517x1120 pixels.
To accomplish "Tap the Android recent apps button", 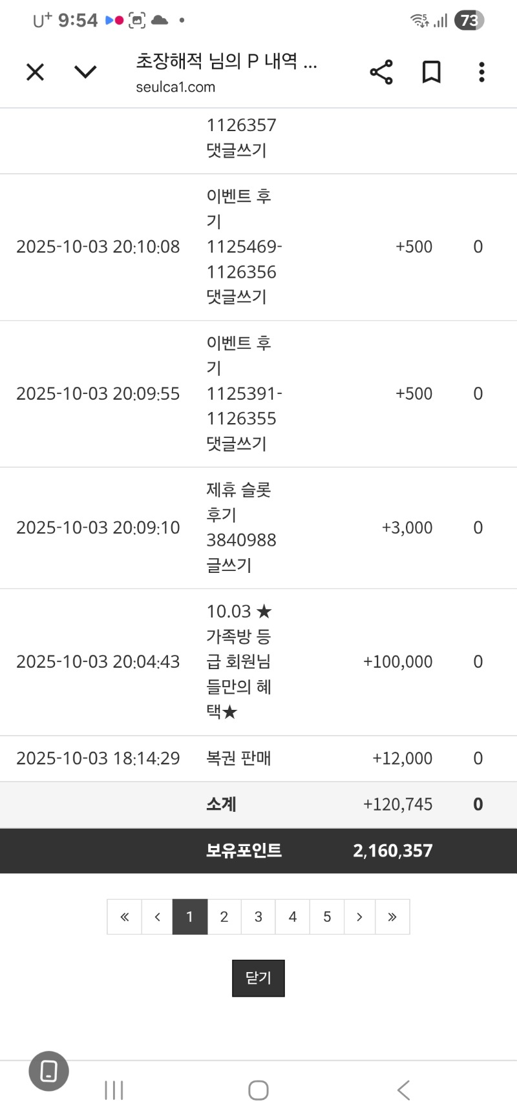I will click(x=114, y=1090).
